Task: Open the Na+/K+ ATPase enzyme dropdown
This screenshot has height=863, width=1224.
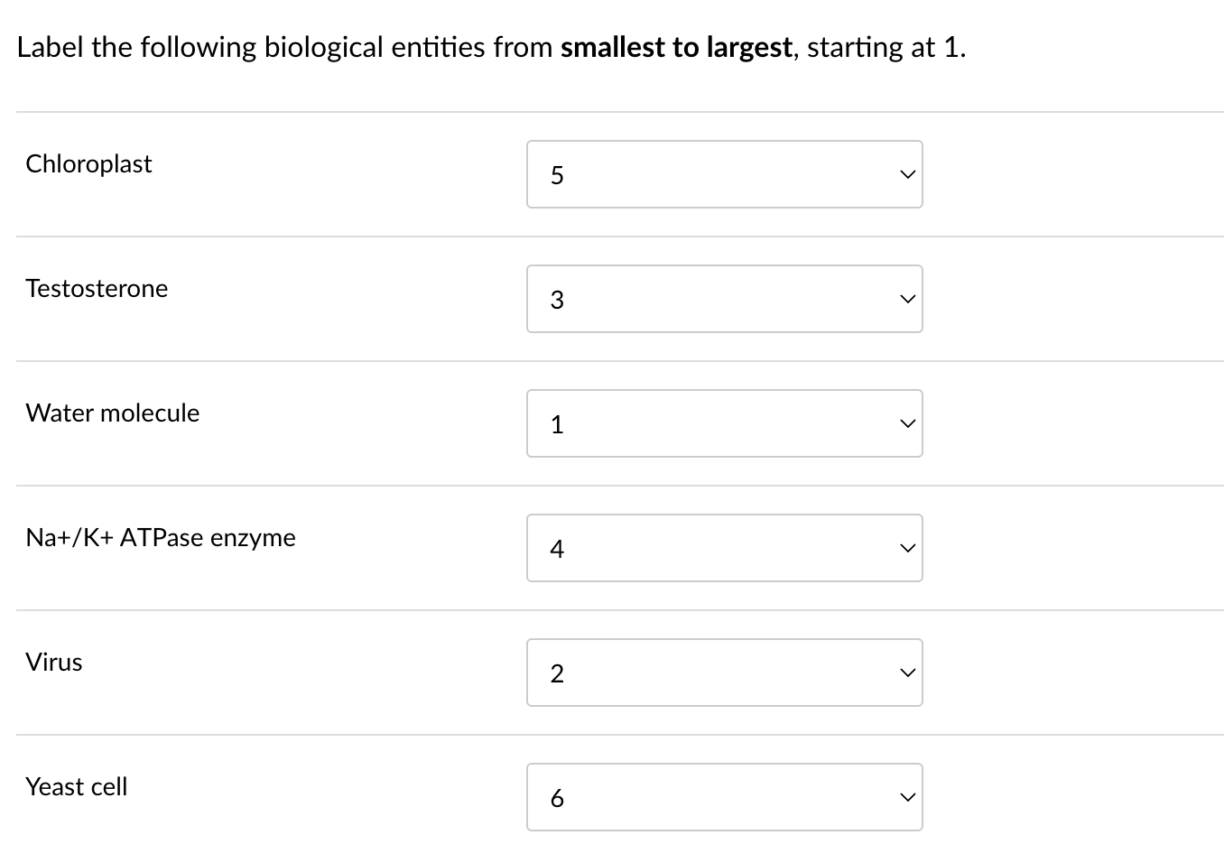Action: [x=724, y=547]
